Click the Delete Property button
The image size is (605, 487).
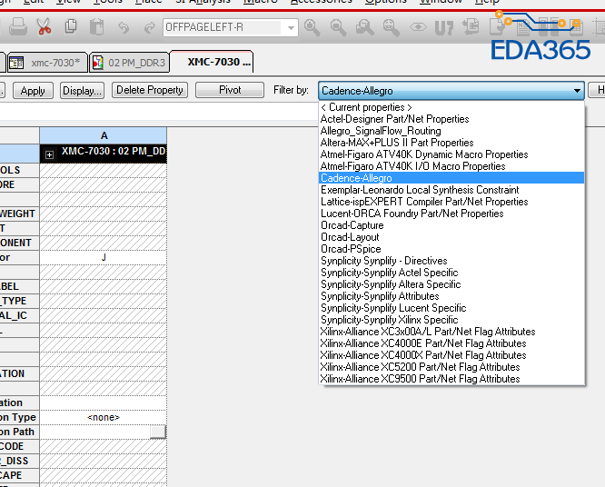(150, 90)
